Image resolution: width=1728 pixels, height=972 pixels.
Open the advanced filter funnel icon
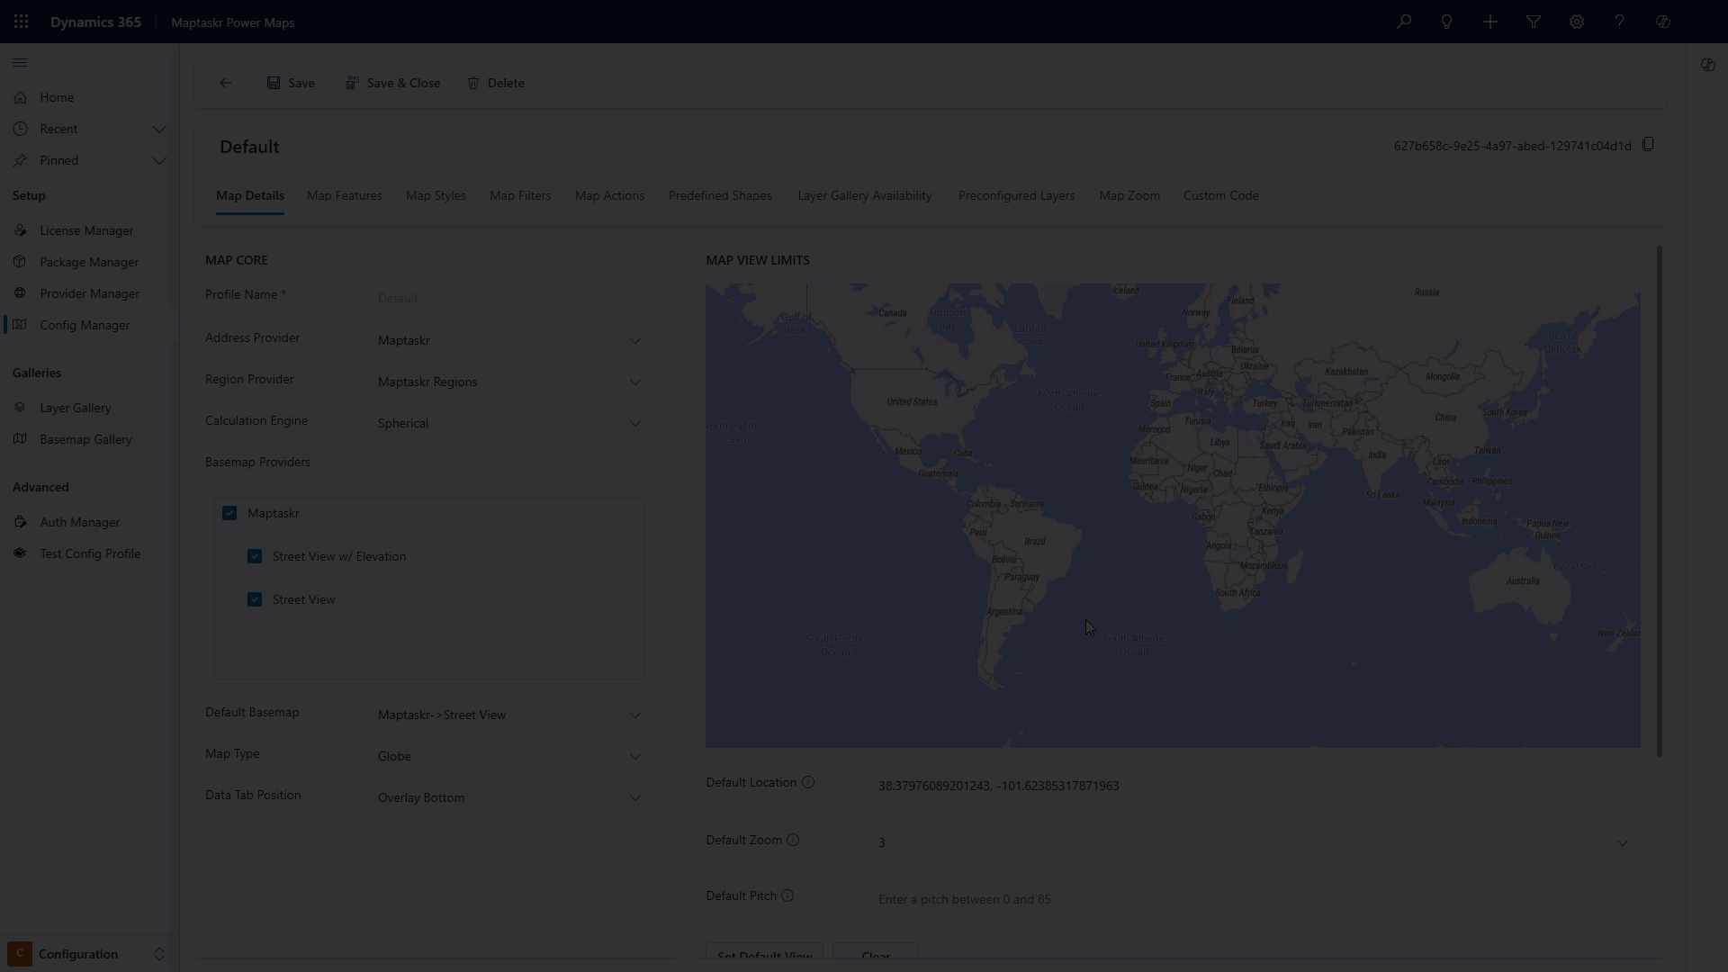(x=1533, y=22)
